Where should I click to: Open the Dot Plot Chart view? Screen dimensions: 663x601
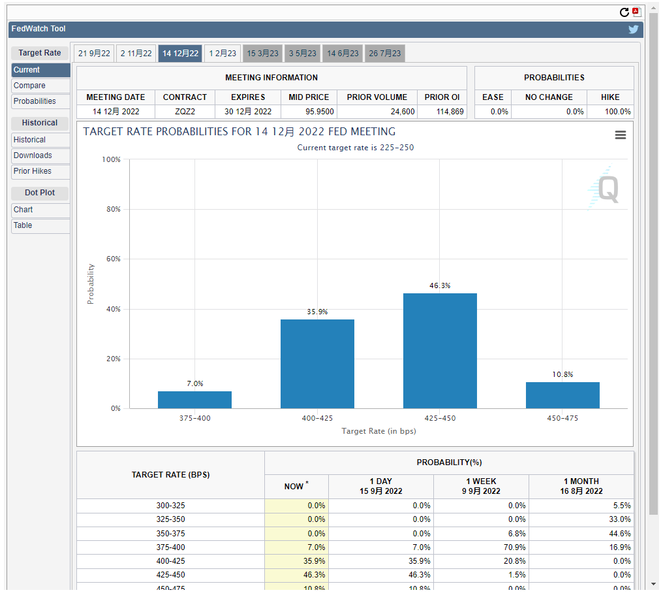pyautogui.click(x=40, y=210)
